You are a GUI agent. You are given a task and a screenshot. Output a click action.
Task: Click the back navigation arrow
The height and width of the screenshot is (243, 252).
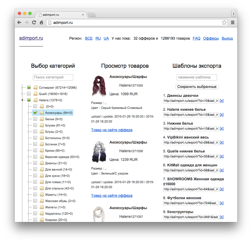19,23
